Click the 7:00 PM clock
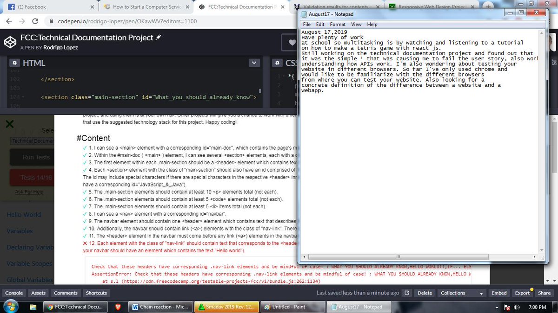558x313 pixels. tap(537, 307)
